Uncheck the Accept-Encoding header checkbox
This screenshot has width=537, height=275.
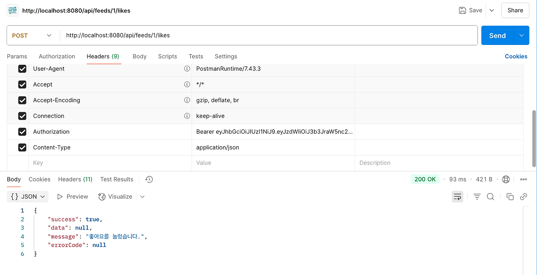tap(22, 100)
